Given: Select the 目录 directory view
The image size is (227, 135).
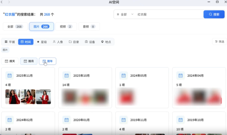Looking at the screenshot, I should click(74, 42).
